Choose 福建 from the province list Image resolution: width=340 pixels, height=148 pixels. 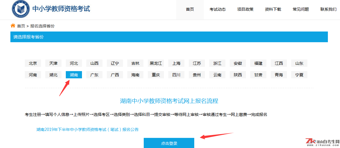(258, 63)
